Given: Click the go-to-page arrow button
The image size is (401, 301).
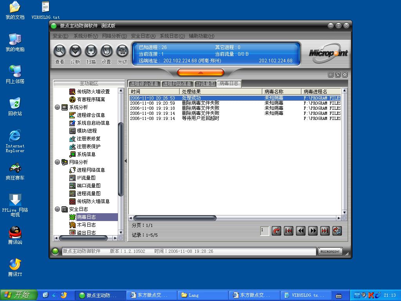Looking at the screenshot, I should pyautogui.click(x=276, y=231).
